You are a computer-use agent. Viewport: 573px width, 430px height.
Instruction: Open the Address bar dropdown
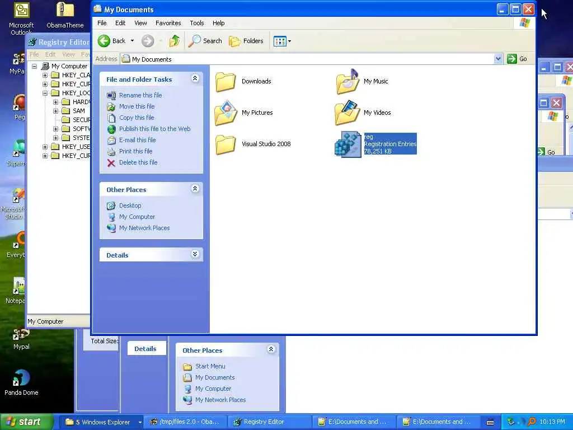pyautogui.click(x=497, y=59)
